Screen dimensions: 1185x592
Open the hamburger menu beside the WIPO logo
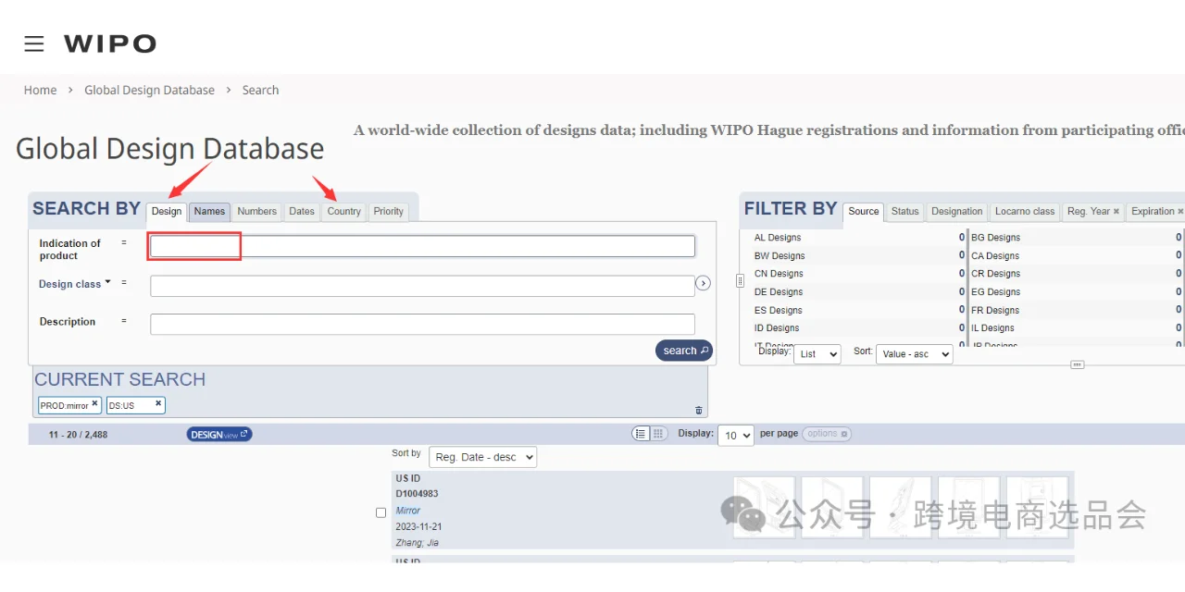[x=34, y=43]
